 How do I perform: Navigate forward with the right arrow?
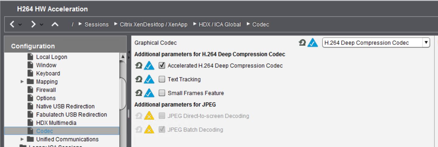[x=34, y=24]
